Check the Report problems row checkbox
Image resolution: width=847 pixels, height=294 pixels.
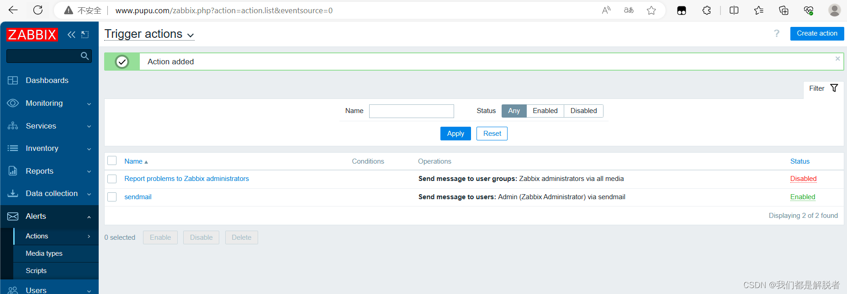tap(112, 179)
